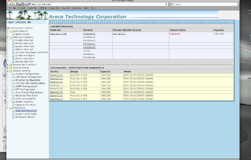Click the page icon beside Modify Password
The height and width of the screenshot is (160, 251).
(x=13, y=102)
